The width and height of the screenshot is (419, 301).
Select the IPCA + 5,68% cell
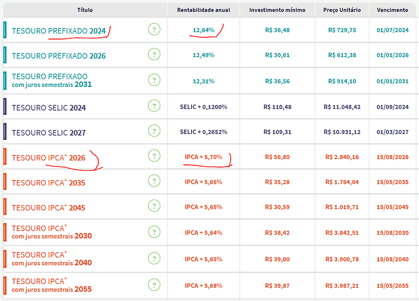(203, 285)
